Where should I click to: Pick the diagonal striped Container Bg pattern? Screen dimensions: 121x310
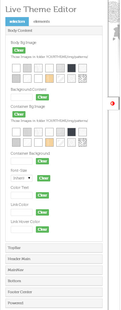click(x=60, y=142)
